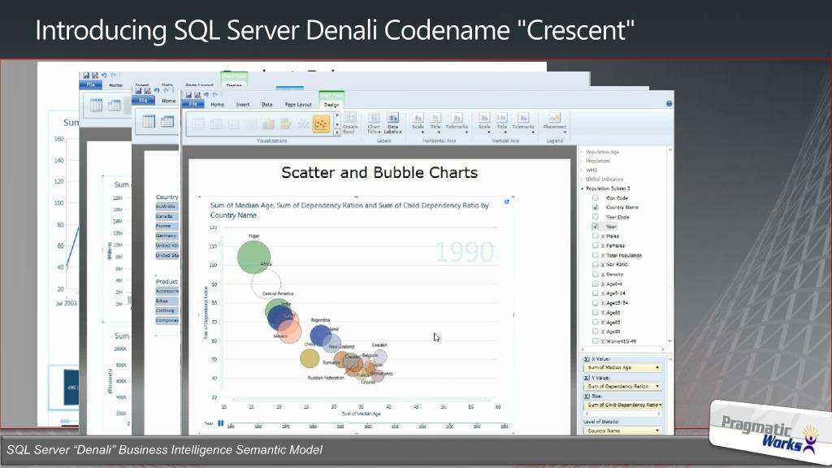832x468 pixels.
Task: Click the Redo arrow in the front window
Action: (214, 95)
